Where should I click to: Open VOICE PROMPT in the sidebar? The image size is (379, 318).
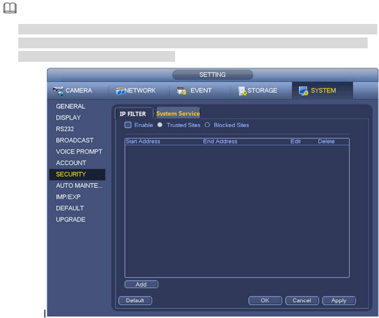(x=79, y=152)
